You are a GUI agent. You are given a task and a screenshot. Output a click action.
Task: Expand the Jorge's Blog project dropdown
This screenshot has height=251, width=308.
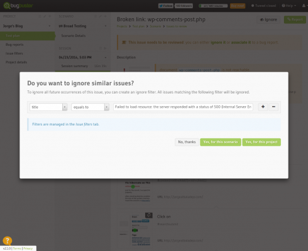[x=50, y=26]
